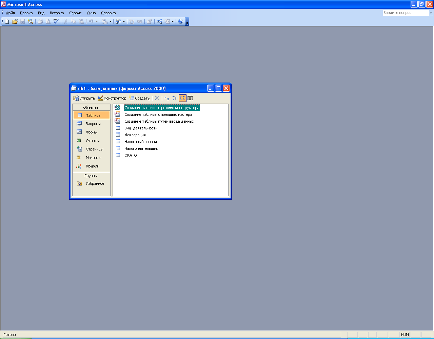Open the Справка menu
The image size is (434, 339).
[108, 13]
